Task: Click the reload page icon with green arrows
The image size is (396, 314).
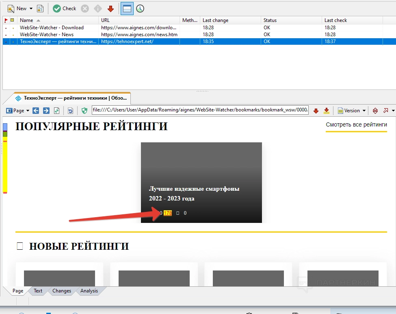Action: [57, 111]
